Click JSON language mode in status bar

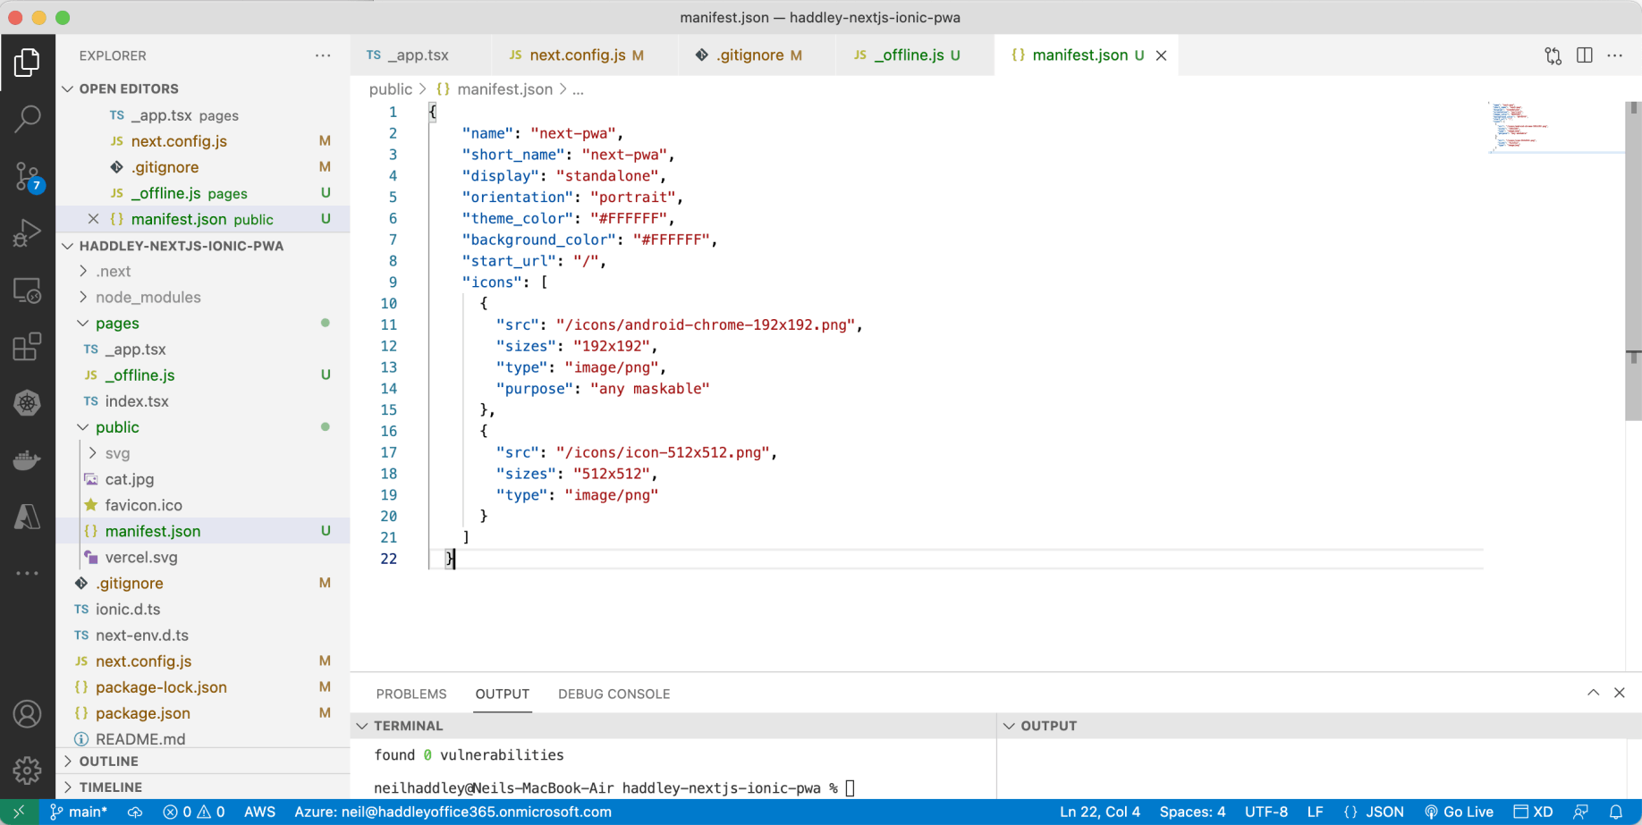point(1375,812)
